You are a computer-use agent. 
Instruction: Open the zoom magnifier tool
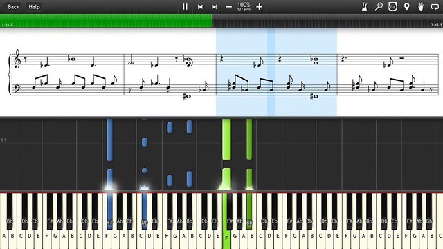coord(379,7)
